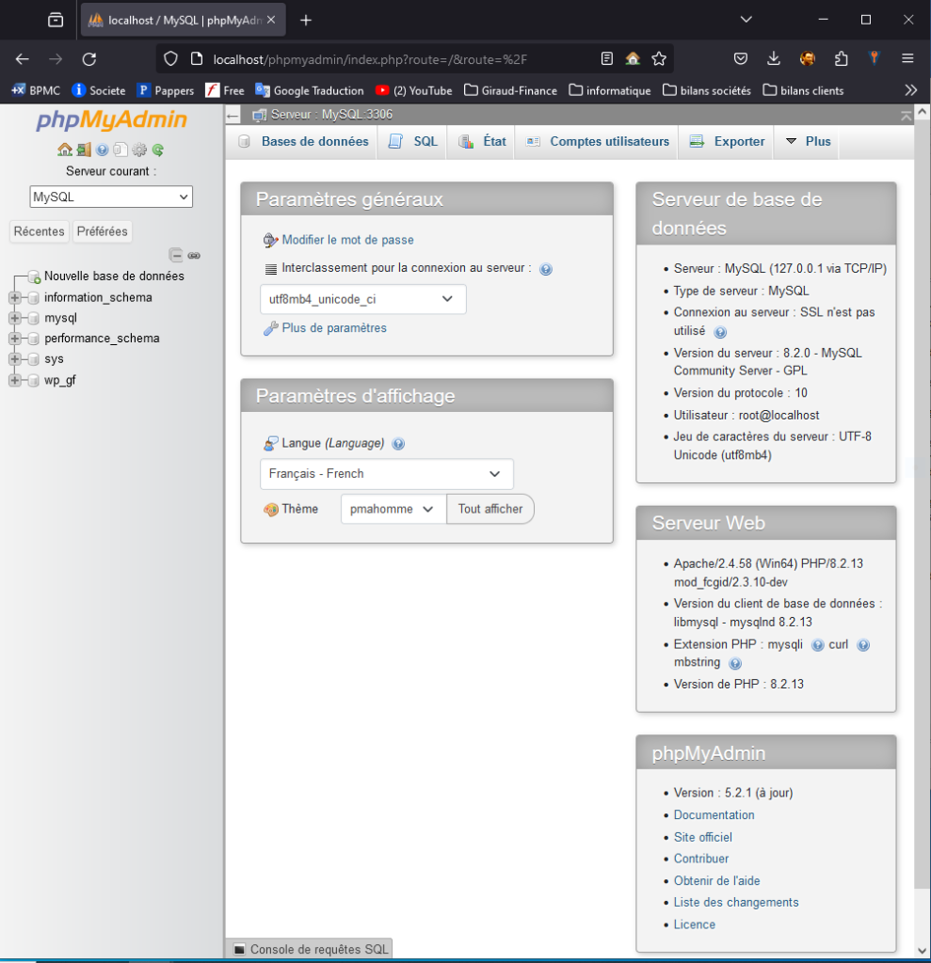
Task: Open browser extensions puzzle icon
Action: (841, 59)
